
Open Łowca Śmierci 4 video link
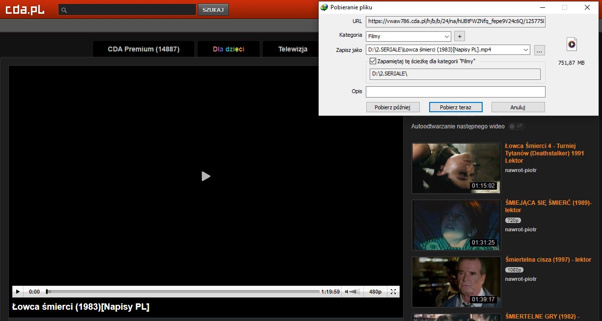[544, 153]
